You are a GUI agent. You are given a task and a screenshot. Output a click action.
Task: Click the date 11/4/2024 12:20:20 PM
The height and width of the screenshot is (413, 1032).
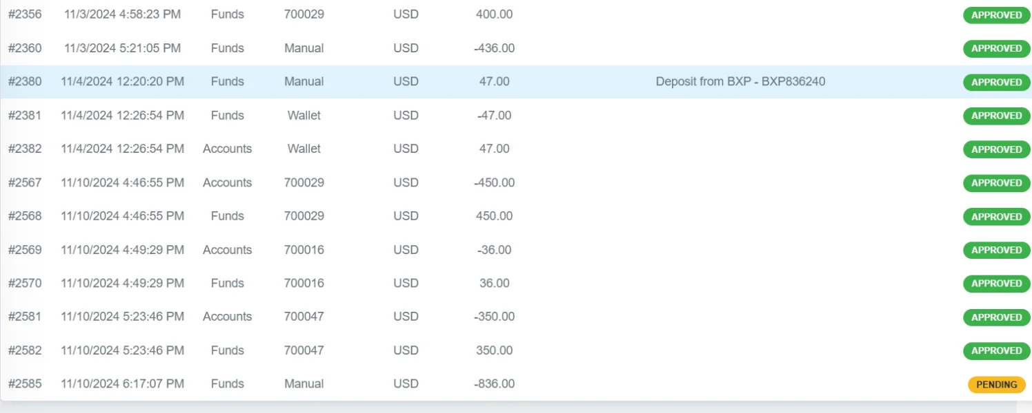pyautogui.click(x=122, y=82)
